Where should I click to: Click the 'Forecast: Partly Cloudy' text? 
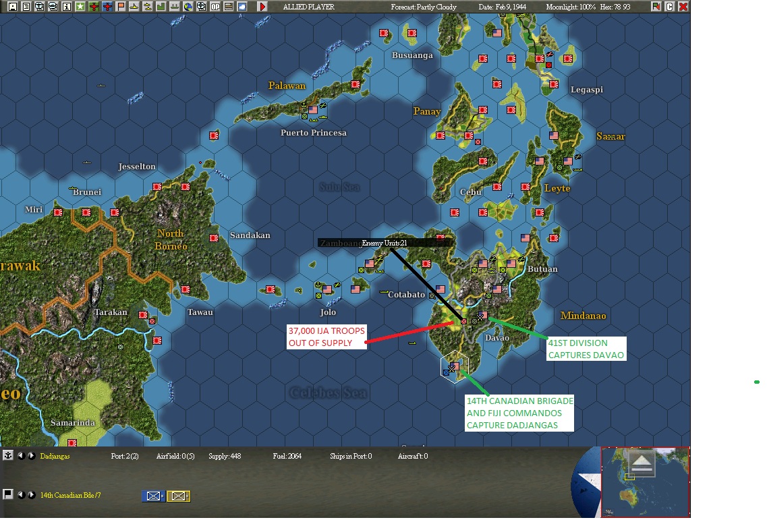tap(424, 7)
